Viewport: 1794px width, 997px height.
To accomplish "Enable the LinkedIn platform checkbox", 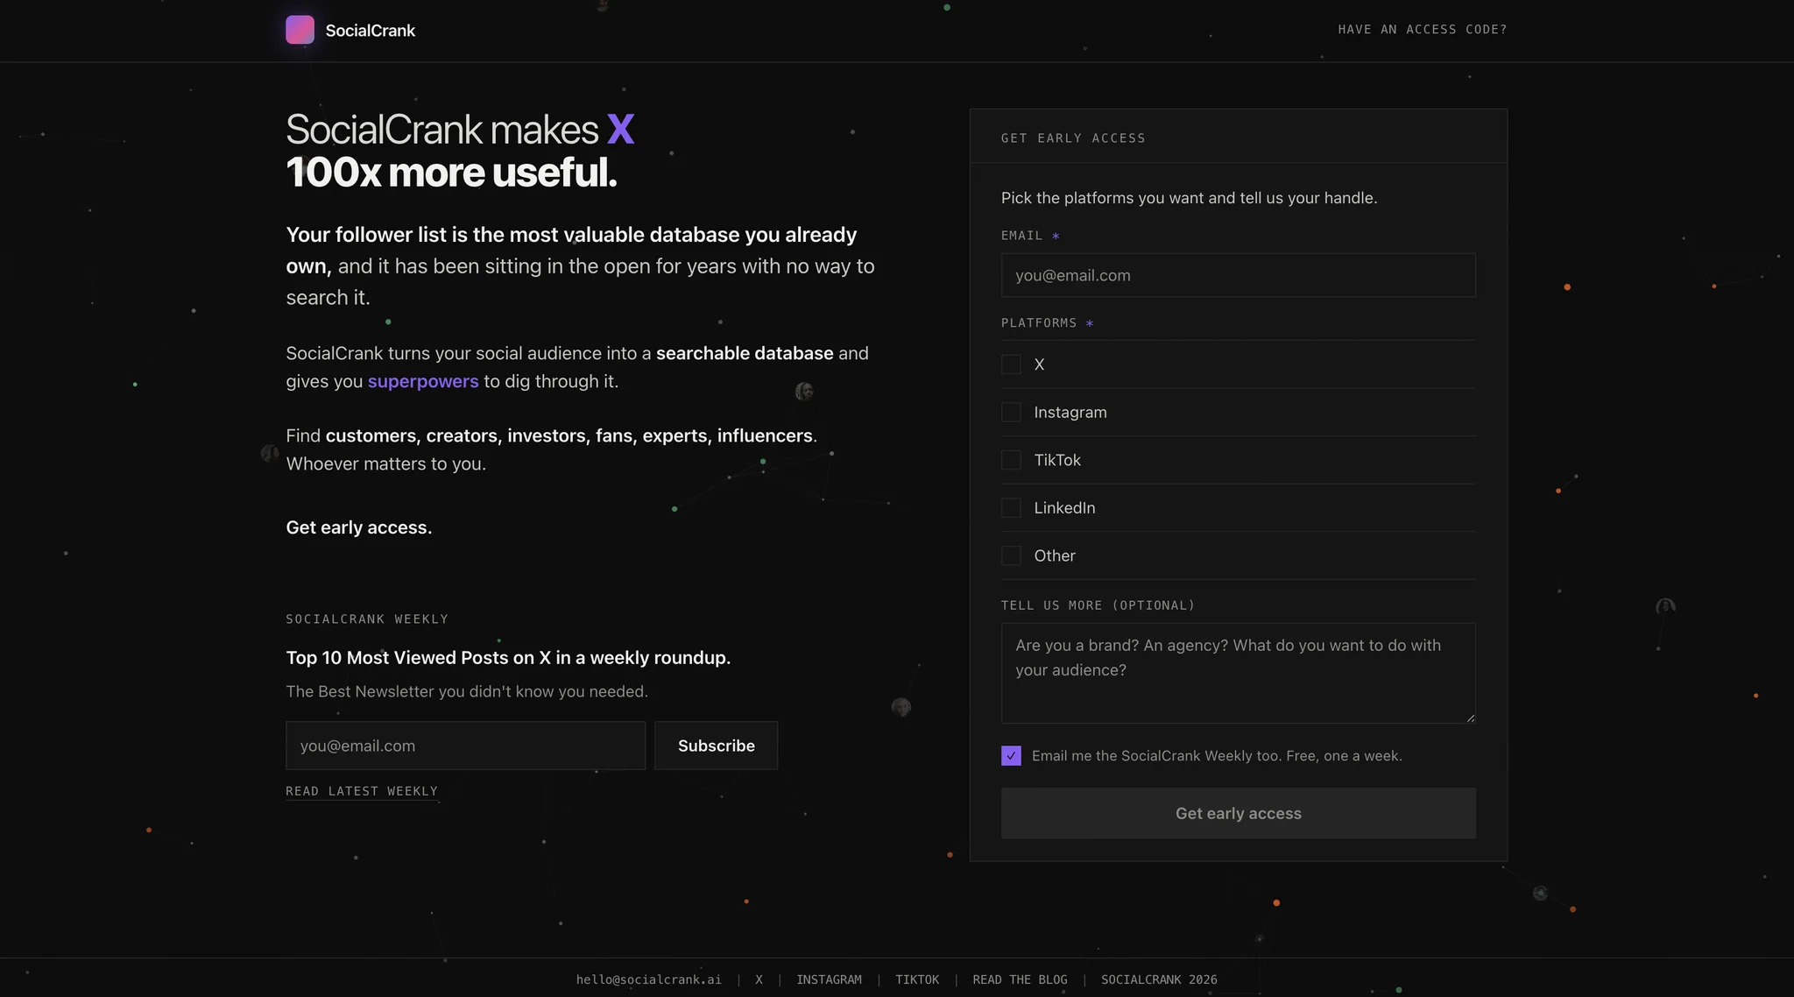I will tap(1011, 508).
